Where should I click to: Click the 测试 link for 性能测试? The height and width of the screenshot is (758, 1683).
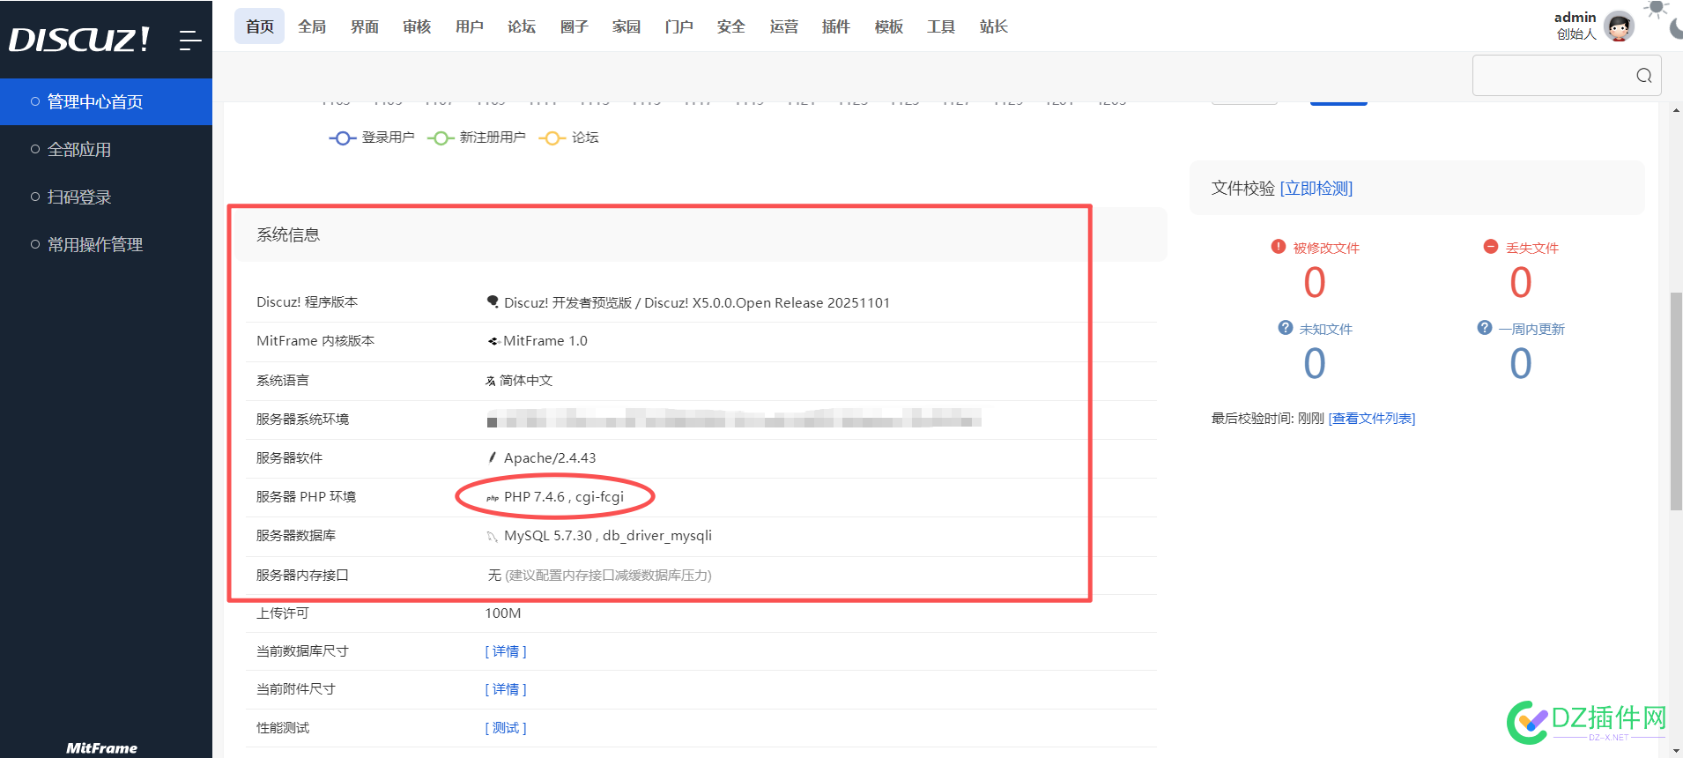506,728
